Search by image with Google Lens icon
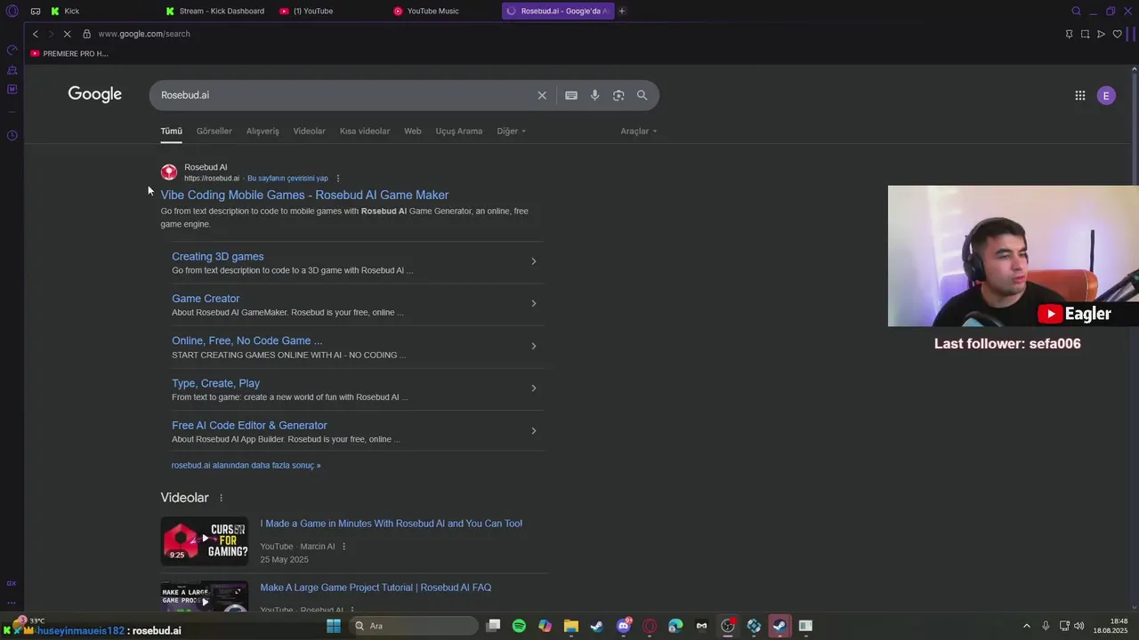 618,95
